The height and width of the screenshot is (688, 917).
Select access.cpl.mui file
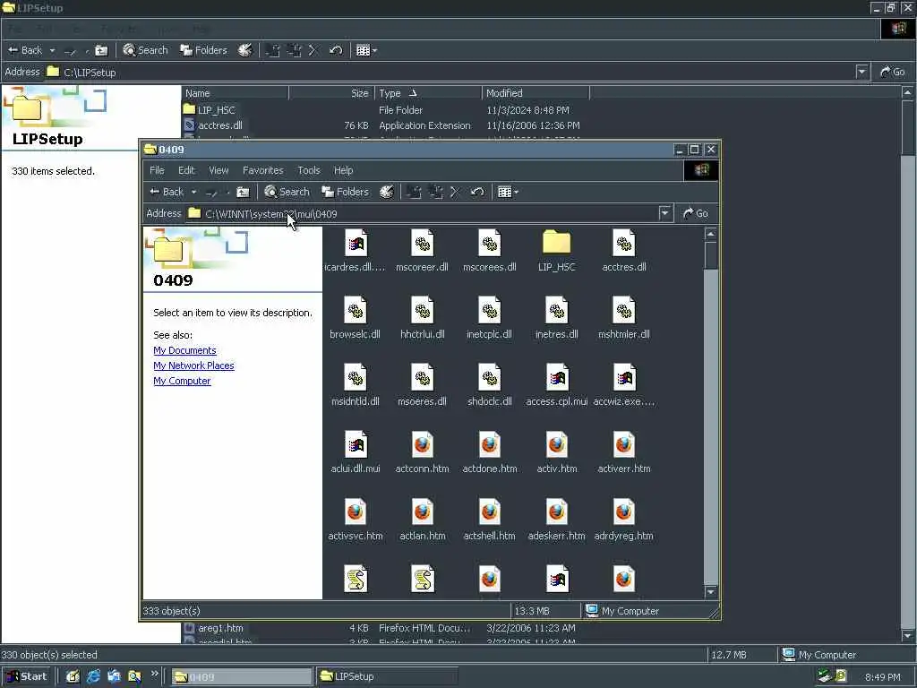[x=556, y=385]
